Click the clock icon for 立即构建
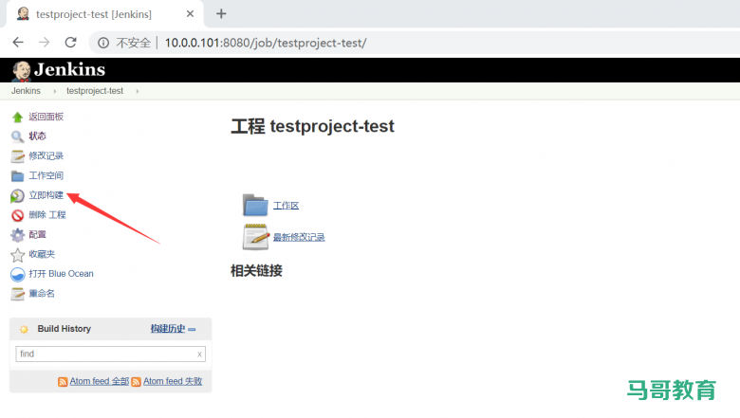The width and height of the screenshot is (740, 418). [17, 195]
